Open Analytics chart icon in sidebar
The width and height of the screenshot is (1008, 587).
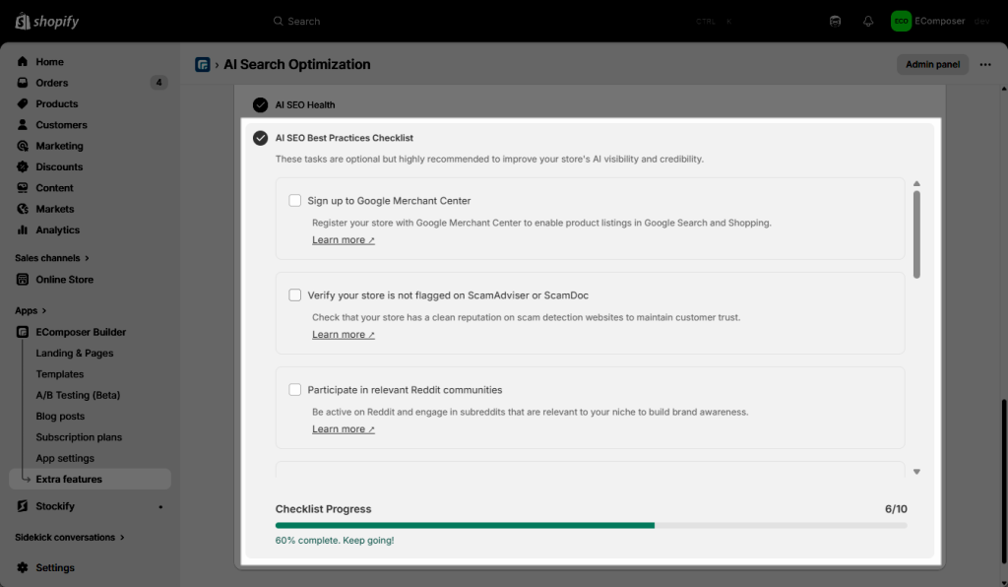[x=23, y=229]
